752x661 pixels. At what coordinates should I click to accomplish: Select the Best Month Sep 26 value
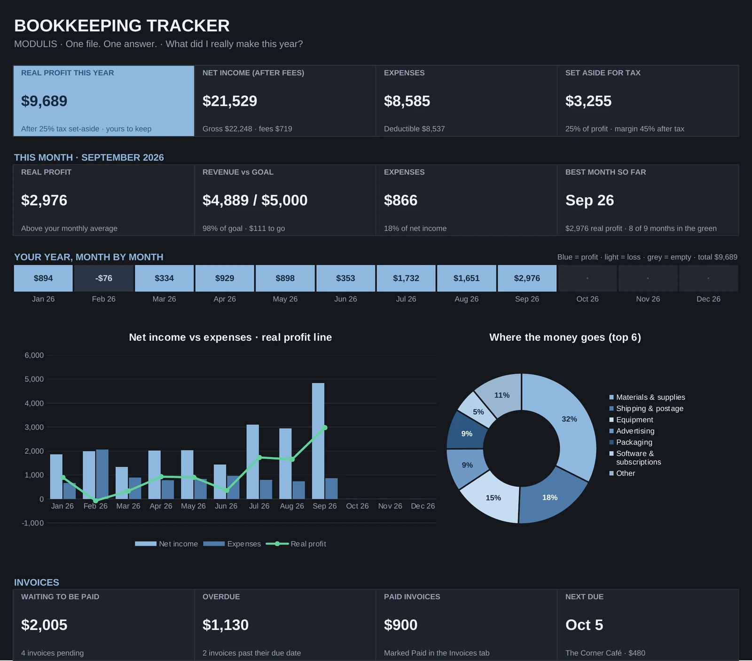tap(590, 200)
